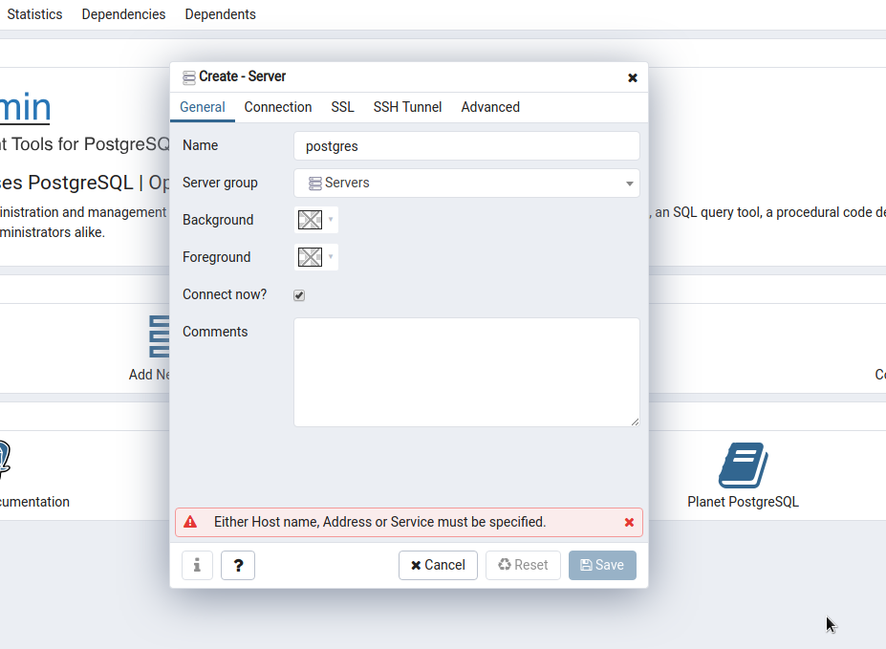Screen dimensions: 886x649
Task: Click the Name input field
Action: point(466,145)
